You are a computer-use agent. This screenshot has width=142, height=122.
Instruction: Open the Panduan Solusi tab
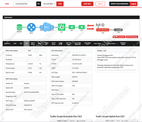tap(123, 44)
